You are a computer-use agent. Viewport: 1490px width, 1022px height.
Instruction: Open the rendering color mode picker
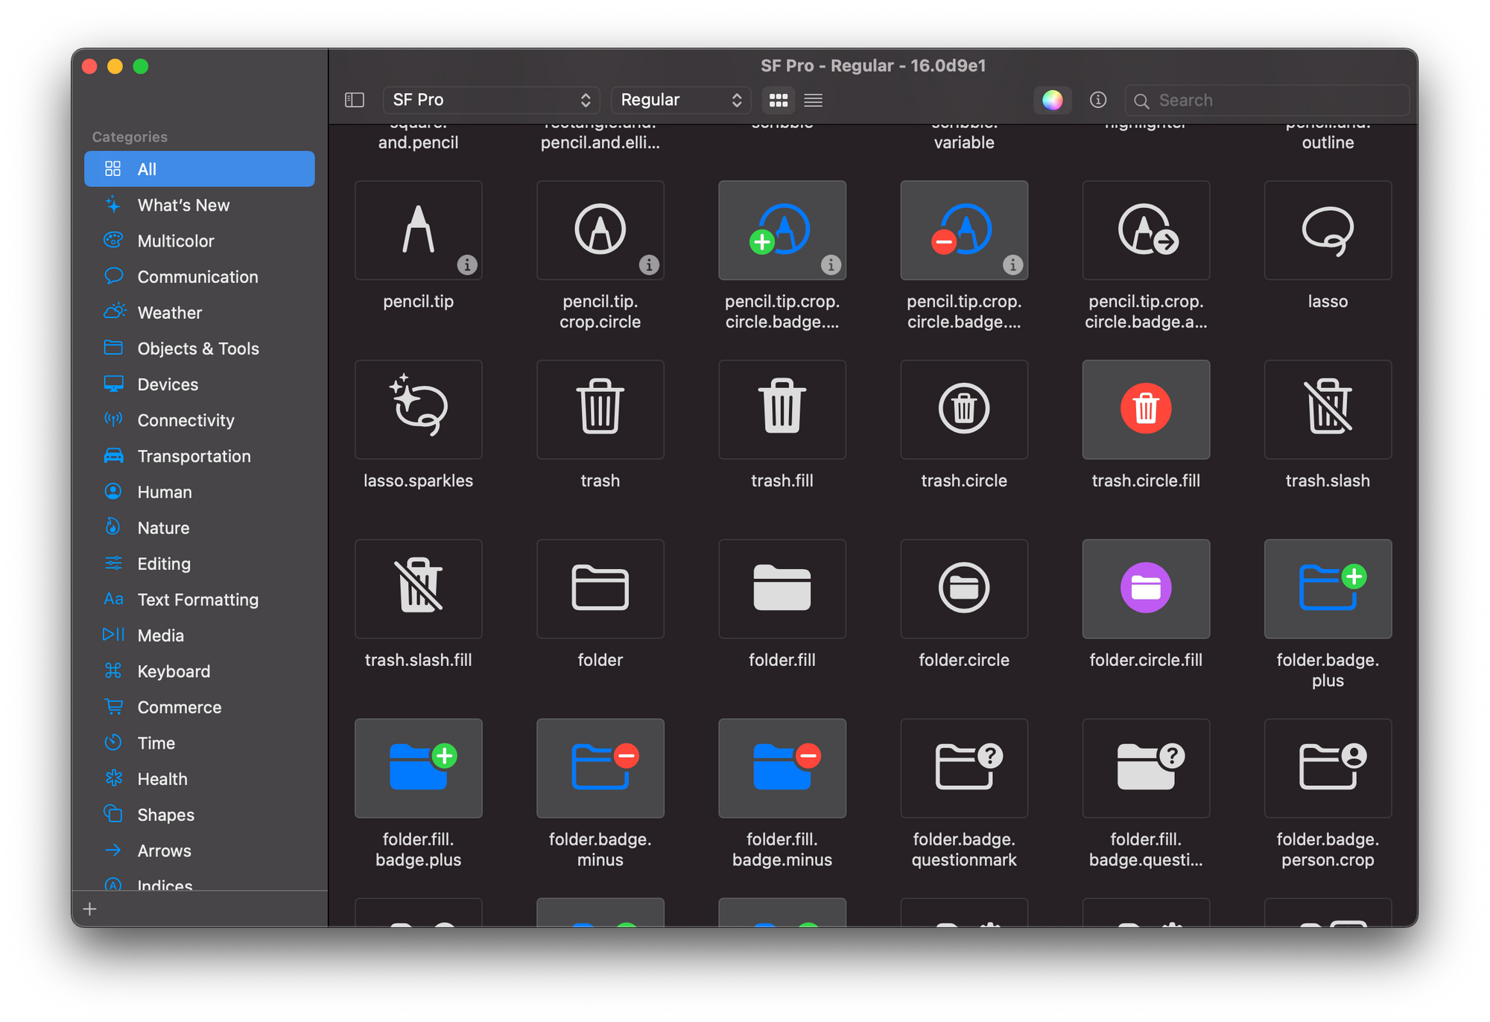pos(1052,100)
